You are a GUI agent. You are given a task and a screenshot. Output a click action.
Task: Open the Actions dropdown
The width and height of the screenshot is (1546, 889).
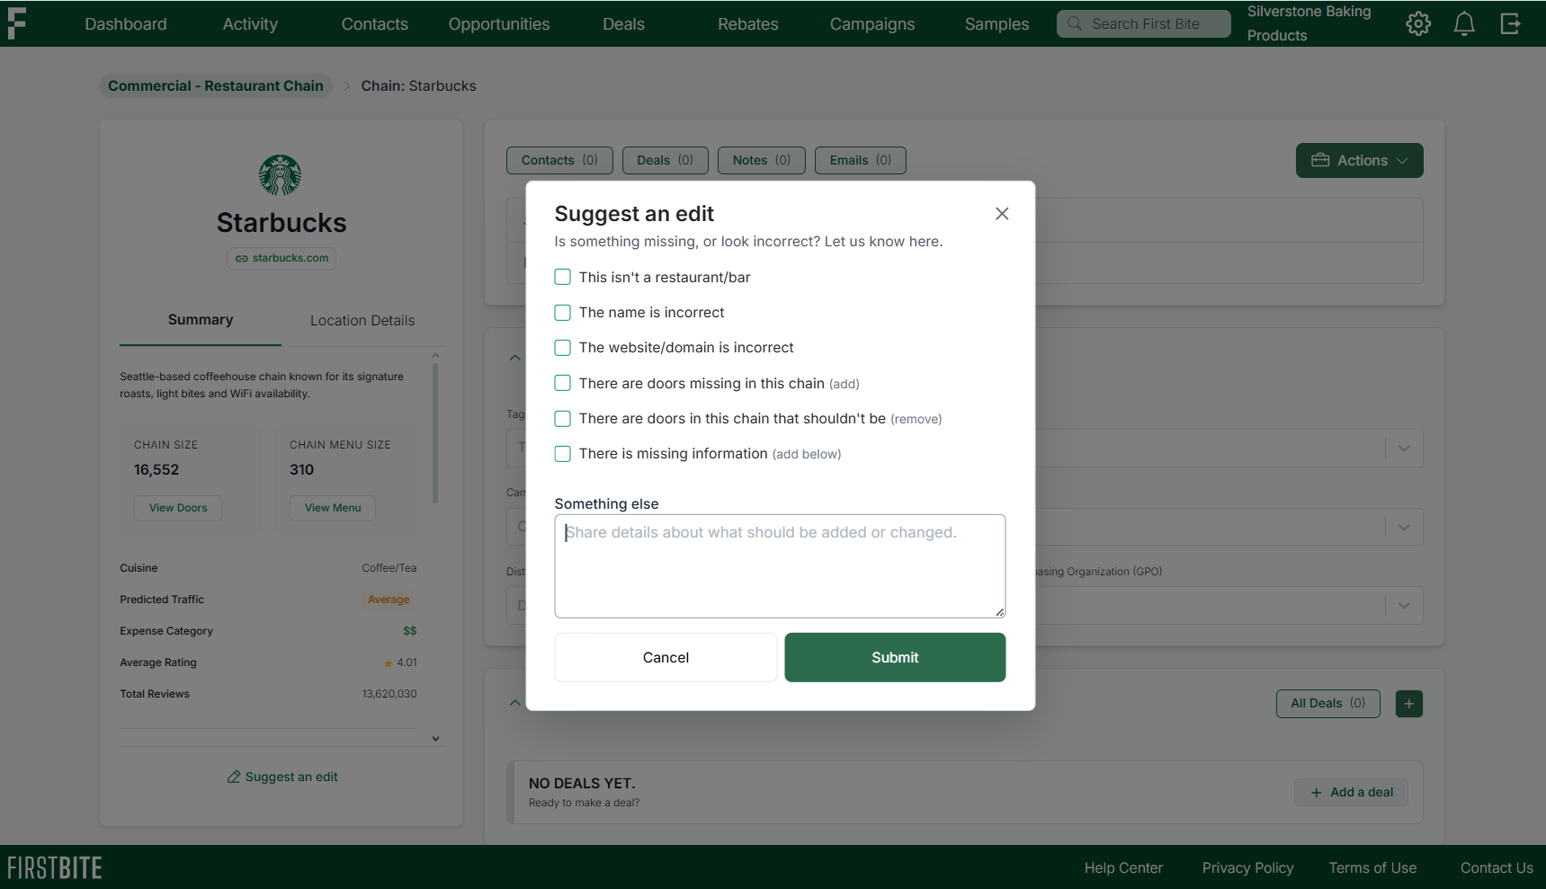(1359, 161)
